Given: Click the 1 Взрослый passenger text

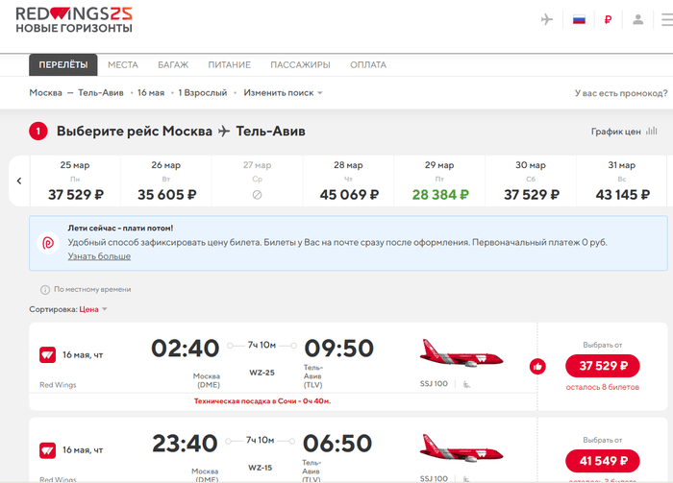Looking at the screenshot, I should [x=203, y=93].
